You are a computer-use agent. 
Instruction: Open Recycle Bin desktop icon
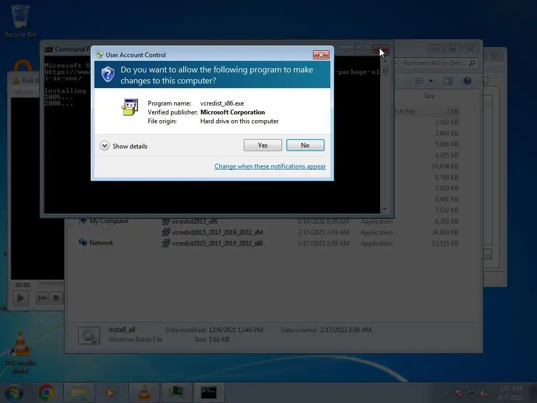point(20,21)
